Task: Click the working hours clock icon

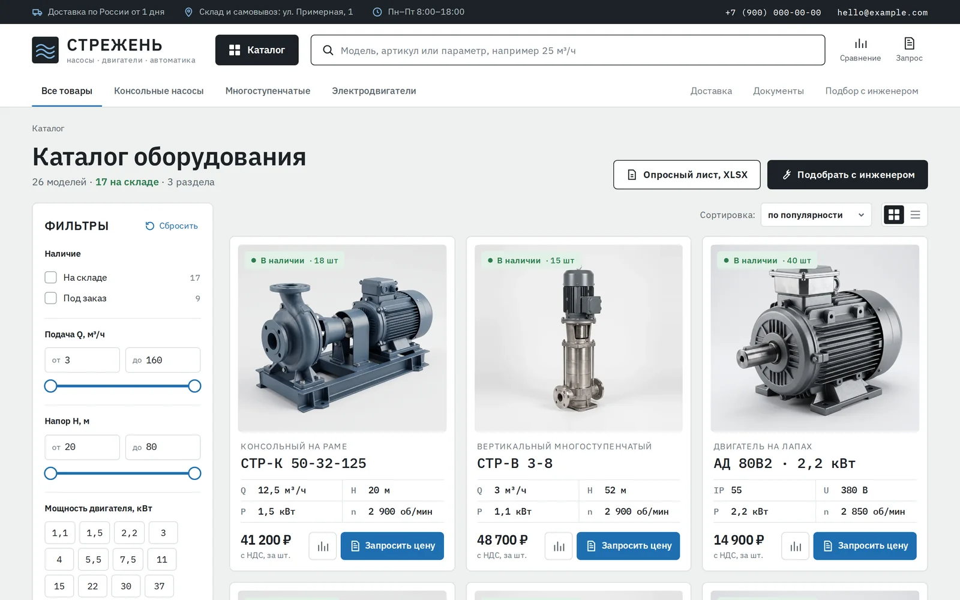Action: click(377, 12)
